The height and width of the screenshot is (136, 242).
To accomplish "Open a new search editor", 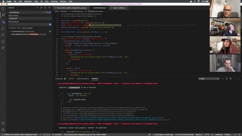I will tap(45, 8).
